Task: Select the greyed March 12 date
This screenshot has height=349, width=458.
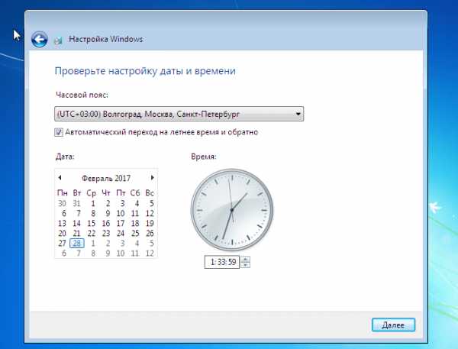Action: 150,253
